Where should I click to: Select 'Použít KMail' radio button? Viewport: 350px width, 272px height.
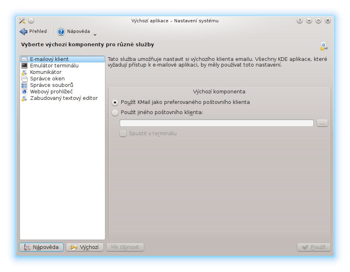(x=115, y=102)
